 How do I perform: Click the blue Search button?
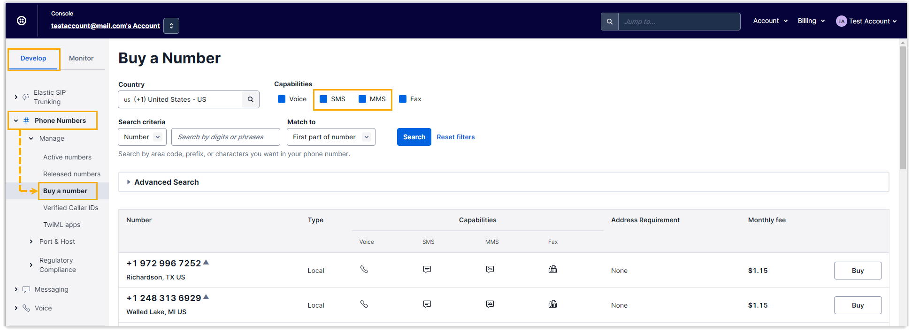414,137
